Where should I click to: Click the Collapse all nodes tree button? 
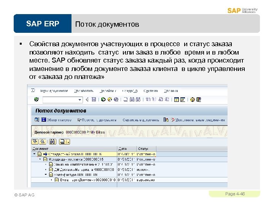43,142
